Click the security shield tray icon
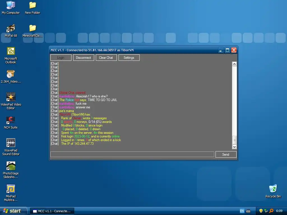The width and height of the screenshot is (287, 215). [261, 211]
